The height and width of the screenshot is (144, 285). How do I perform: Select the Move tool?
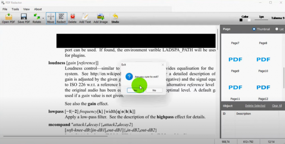click(x=51, y=18)
